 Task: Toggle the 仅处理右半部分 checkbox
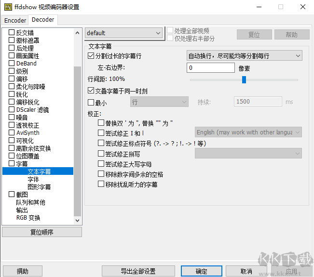pyautogui.click(x=170, y=38)
